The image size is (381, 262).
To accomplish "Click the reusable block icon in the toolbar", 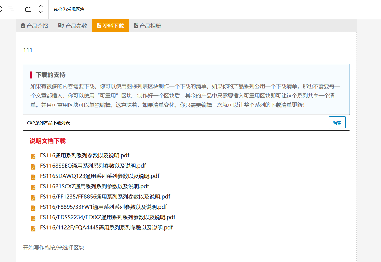I will pos(28,9).
